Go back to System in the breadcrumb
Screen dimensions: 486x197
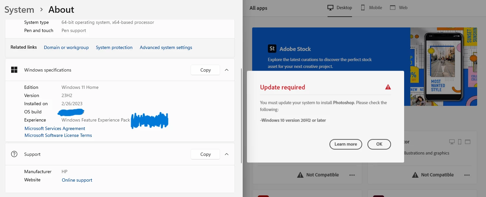[19, 10]
